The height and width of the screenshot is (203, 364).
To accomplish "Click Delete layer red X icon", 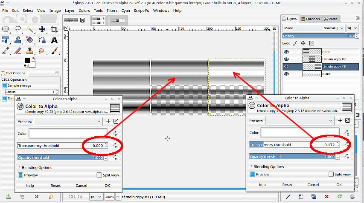I will (326, 197).
